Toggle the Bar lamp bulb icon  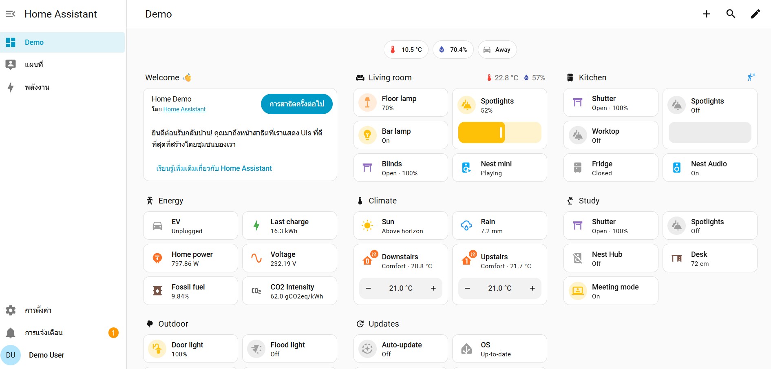tap(367, 135)
